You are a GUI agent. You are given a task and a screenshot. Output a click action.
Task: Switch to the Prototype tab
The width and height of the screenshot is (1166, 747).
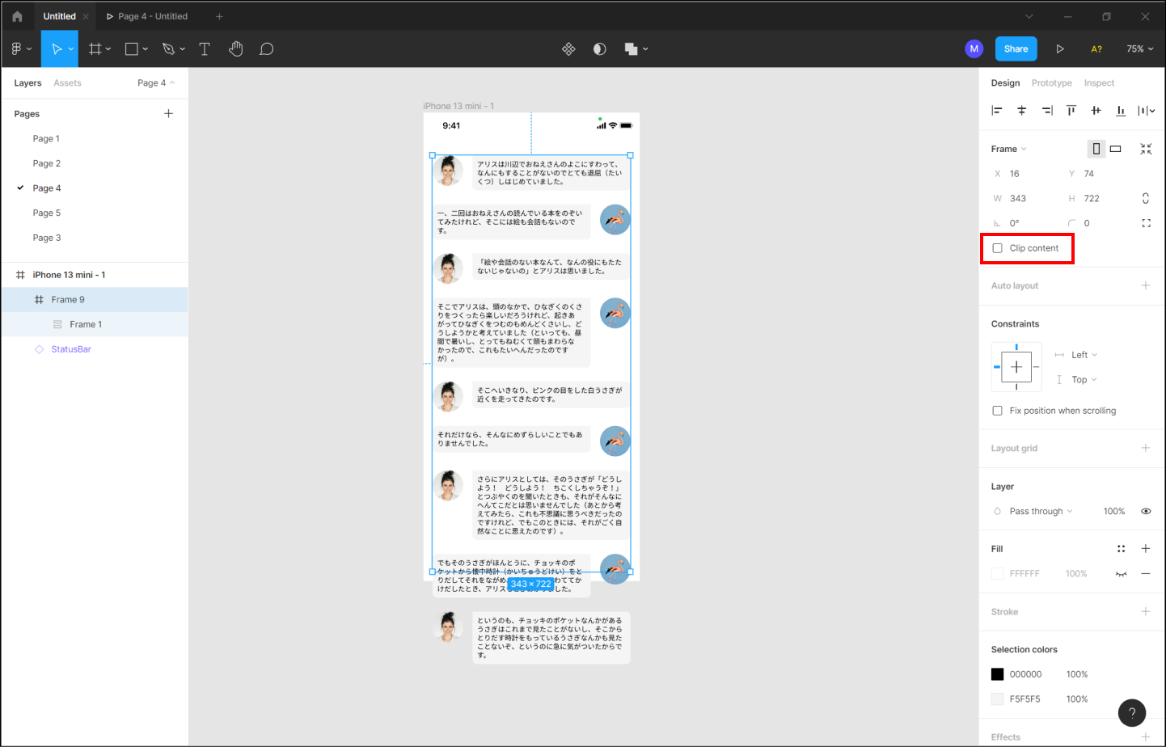1051,83
